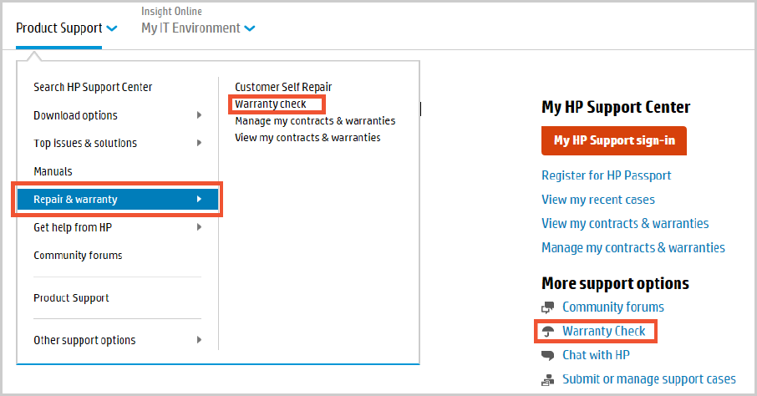Choose Search HP Support Center menu entry

pos(93,87)
